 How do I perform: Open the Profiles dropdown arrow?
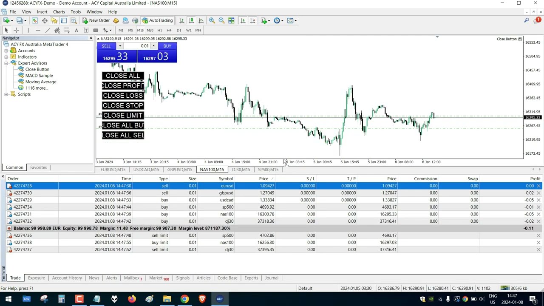pyautogui.click(x=25, y=20)
